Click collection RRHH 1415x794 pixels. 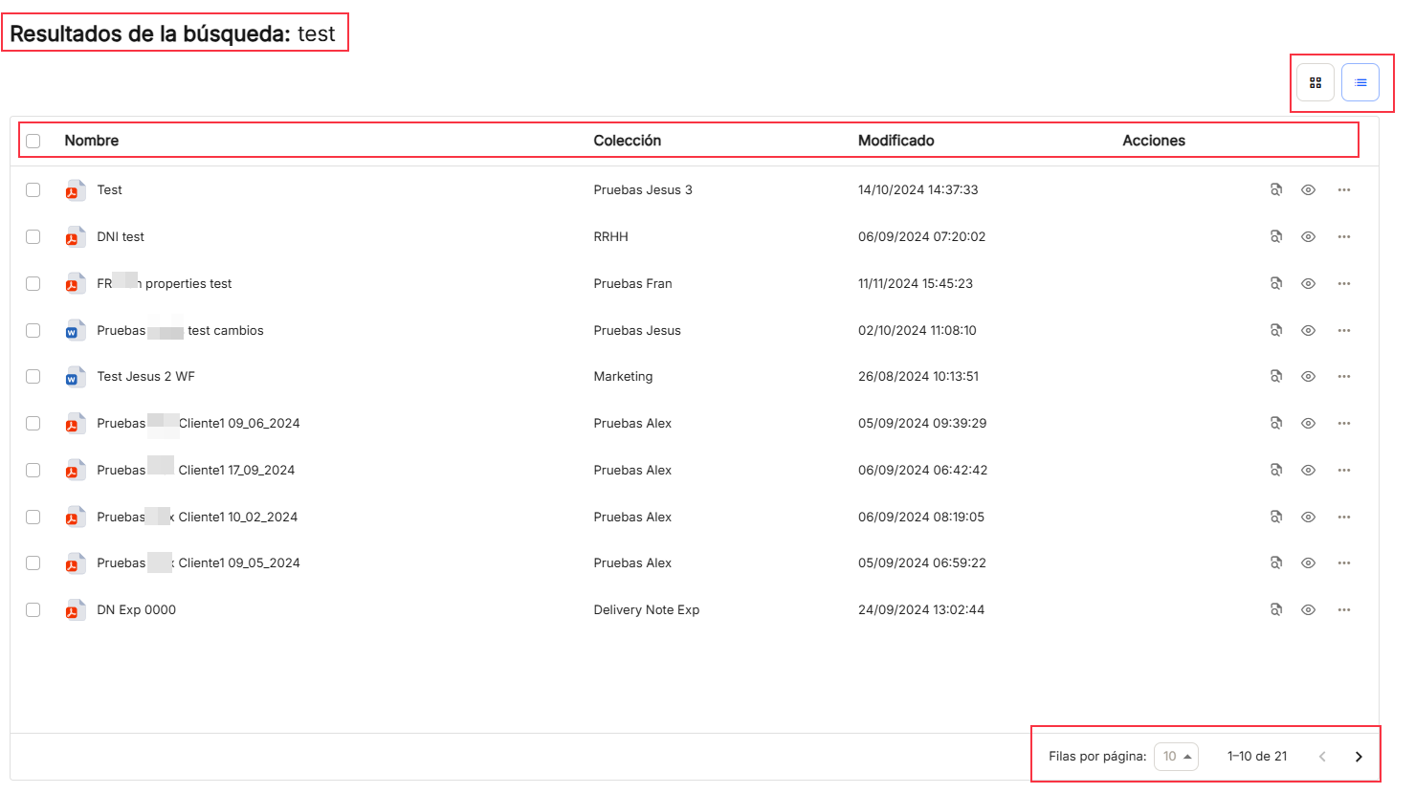coord(611,236)
